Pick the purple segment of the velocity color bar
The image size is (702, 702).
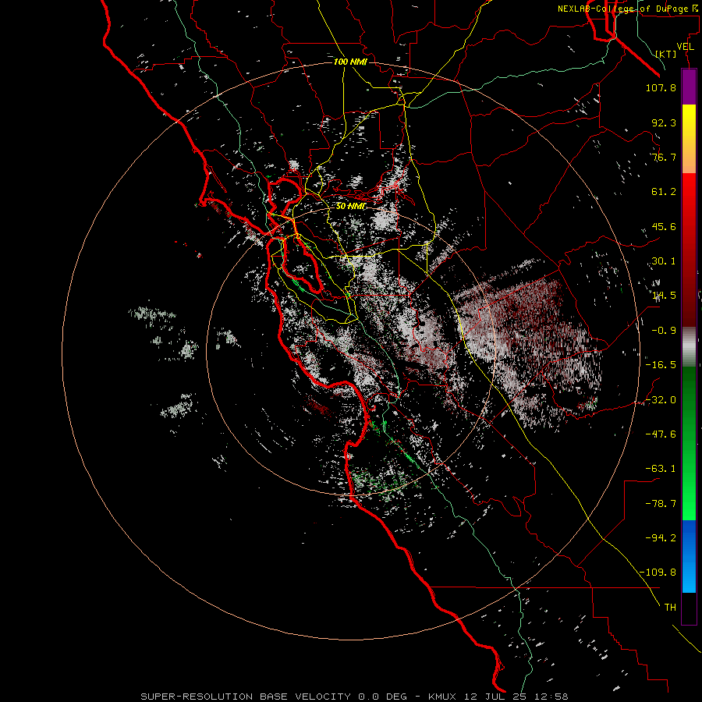689,87
